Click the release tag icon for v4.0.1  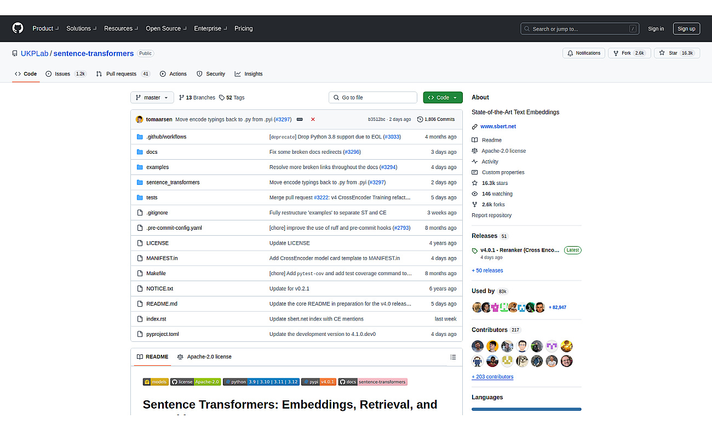[475, 251]
